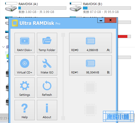Click the scrollbar top arrow in Ultra RAMDisk
The image size is (135, 123).
pos(63,35)
